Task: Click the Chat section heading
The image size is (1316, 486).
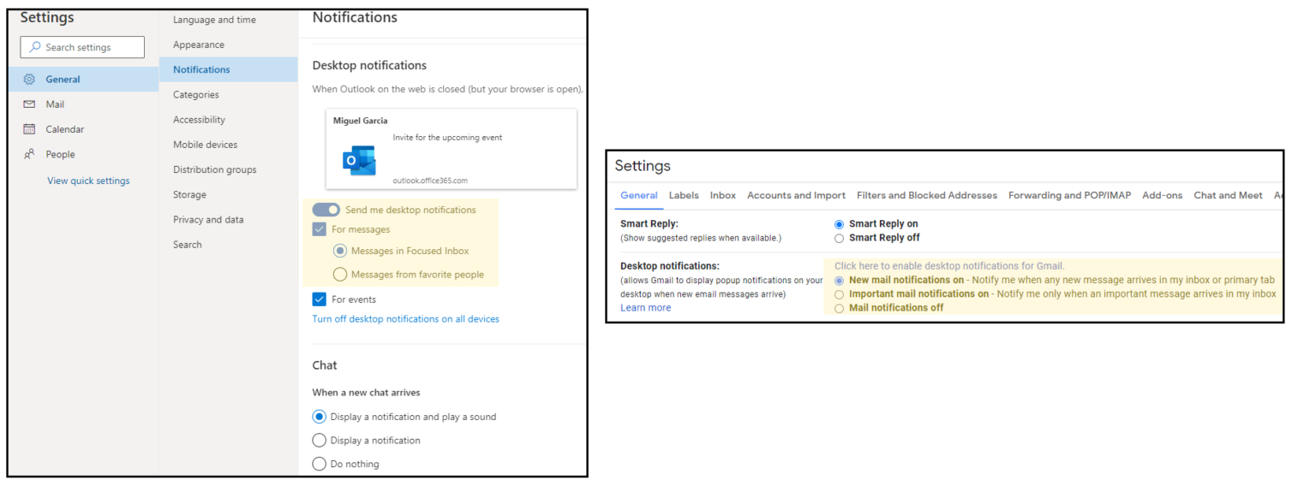Action: [325, 365]
